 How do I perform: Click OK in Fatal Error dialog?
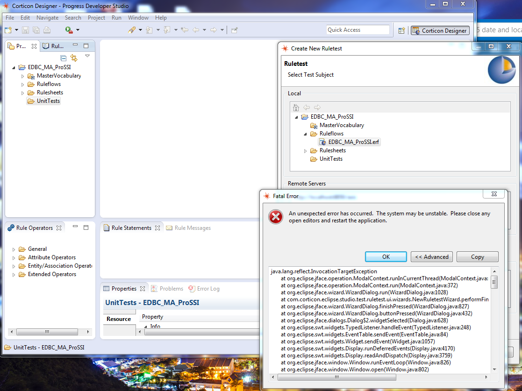click(x=386, y=256)
